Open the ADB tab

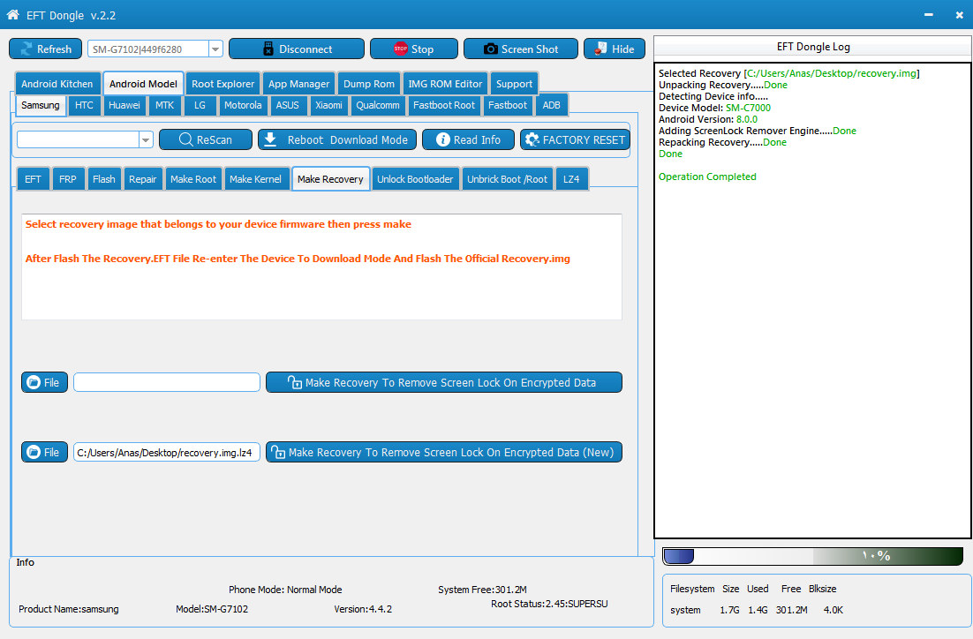[x=551, y=105]
